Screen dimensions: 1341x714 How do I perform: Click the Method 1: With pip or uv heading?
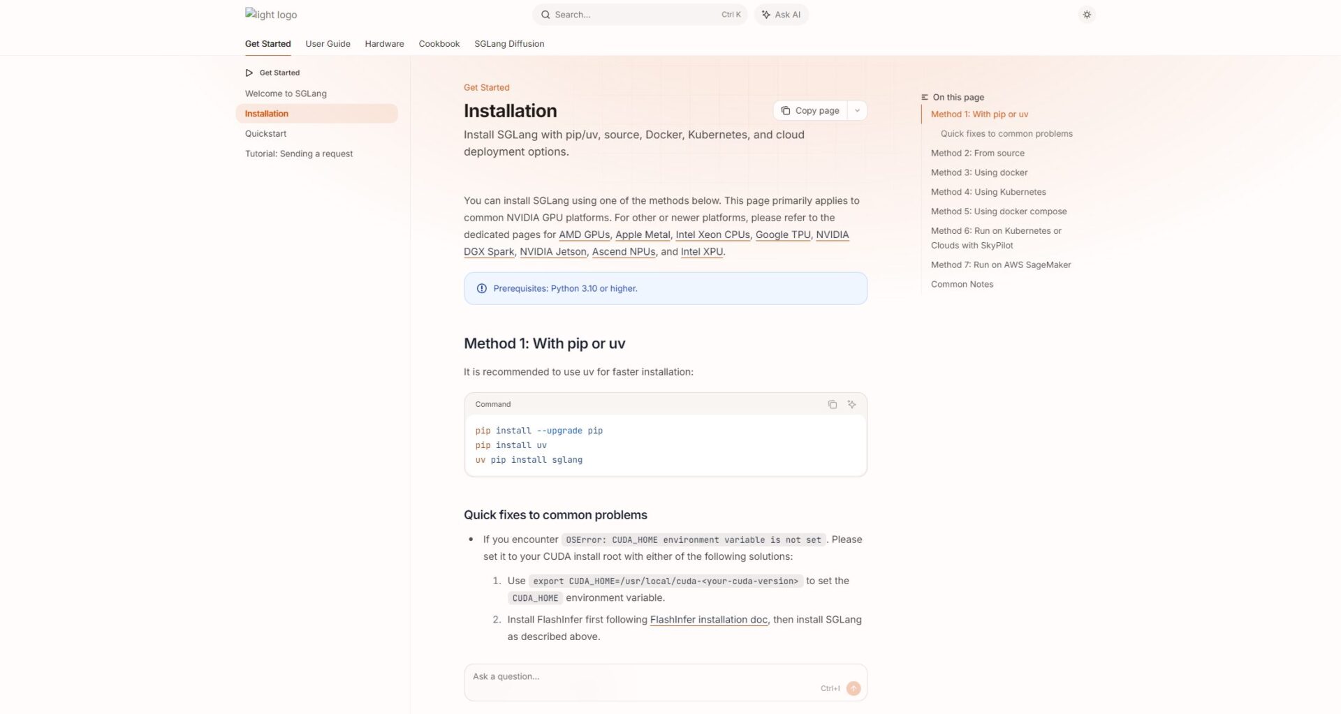coord(545,344)
